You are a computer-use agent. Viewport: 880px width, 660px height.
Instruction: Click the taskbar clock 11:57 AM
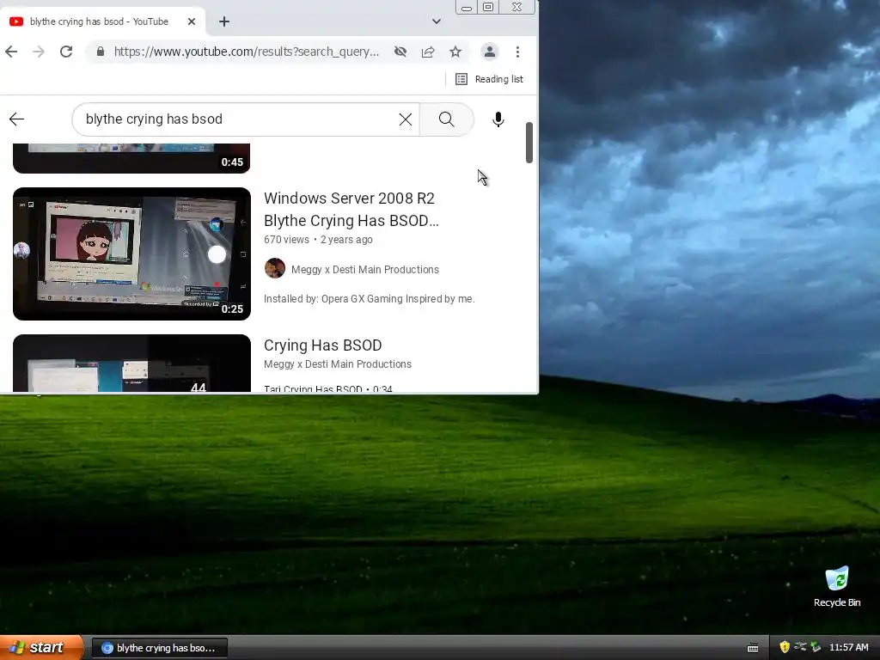click(848, 647)
